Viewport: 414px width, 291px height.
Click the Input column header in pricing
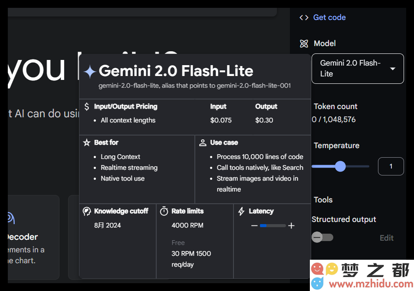coord(218,106)
